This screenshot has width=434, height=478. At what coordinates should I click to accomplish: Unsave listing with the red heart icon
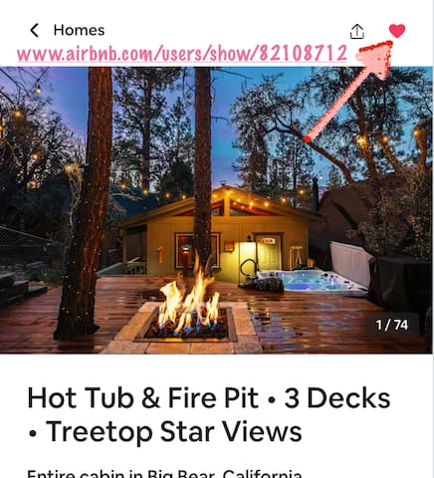(397, 31)
